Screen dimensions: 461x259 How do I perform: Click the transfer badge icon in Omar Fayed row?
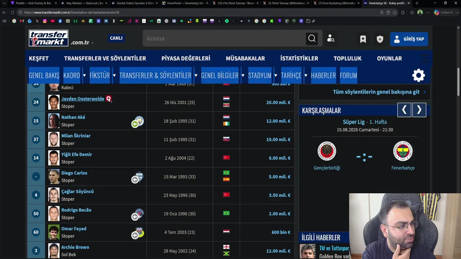[x=138, y=233]
